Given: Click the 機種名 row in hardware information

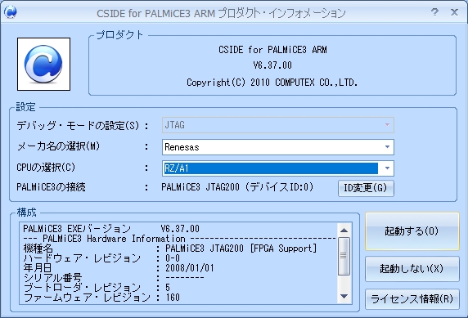Looking at the screenshot, I should (x=170, y=249).
